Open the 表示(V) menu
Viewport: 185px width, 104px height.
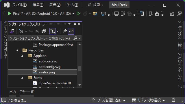pos(55,5)
